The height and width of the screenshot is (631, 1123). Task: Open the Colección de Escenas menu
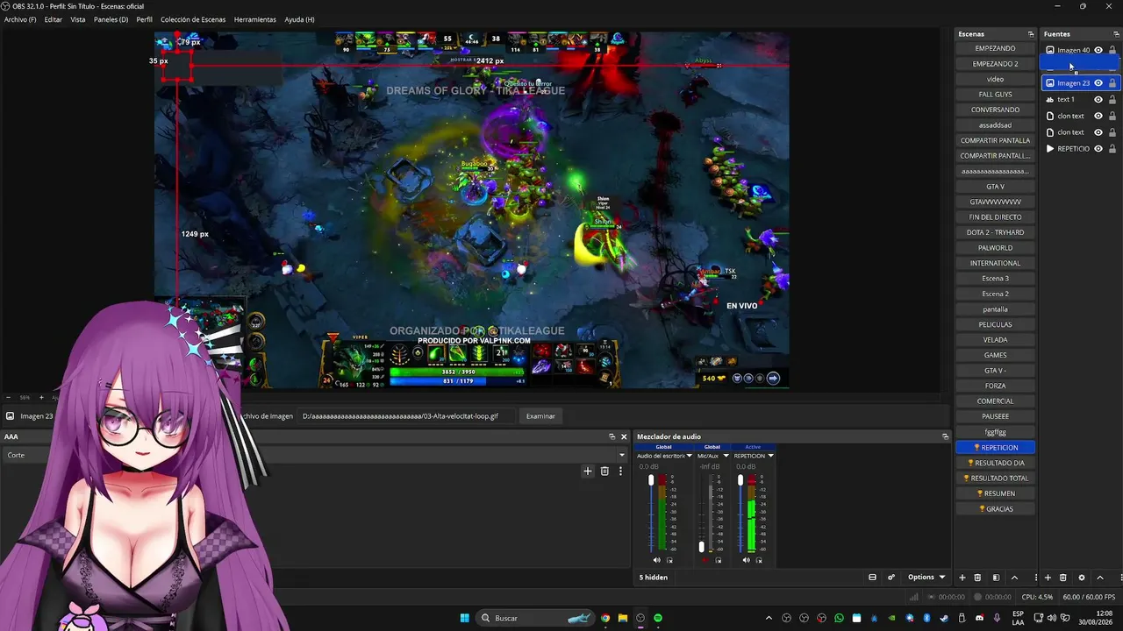coord(193,19)
